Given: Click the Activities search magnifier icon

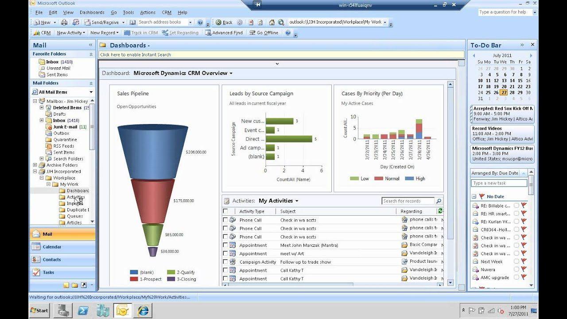Looking at the screenshot, I should [x=439, y=201].
